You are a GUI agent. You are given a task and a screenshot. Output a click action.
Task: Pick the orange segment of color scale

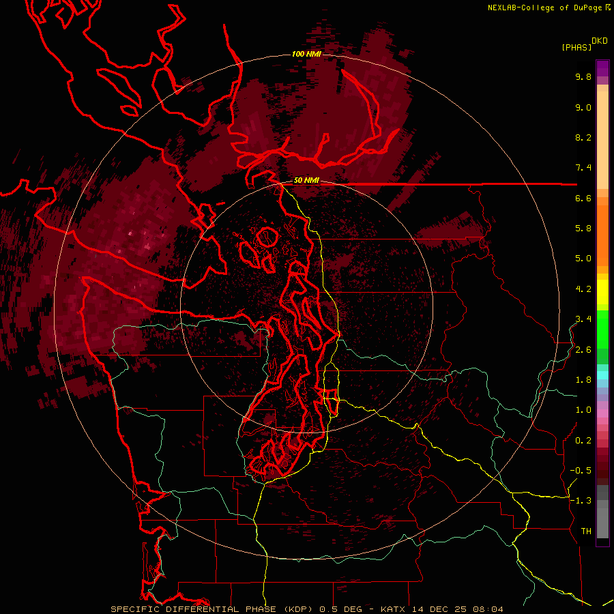tap(602, 235)
